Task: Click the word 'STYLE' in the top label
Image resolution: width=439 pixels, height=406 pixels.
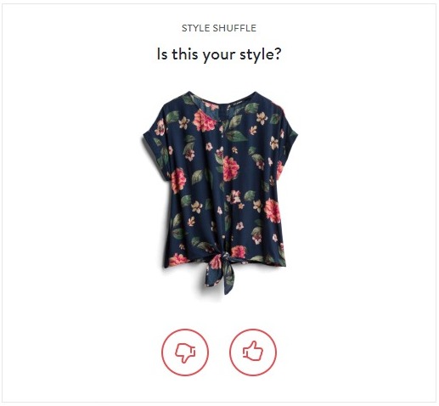Action: [196, 28]
